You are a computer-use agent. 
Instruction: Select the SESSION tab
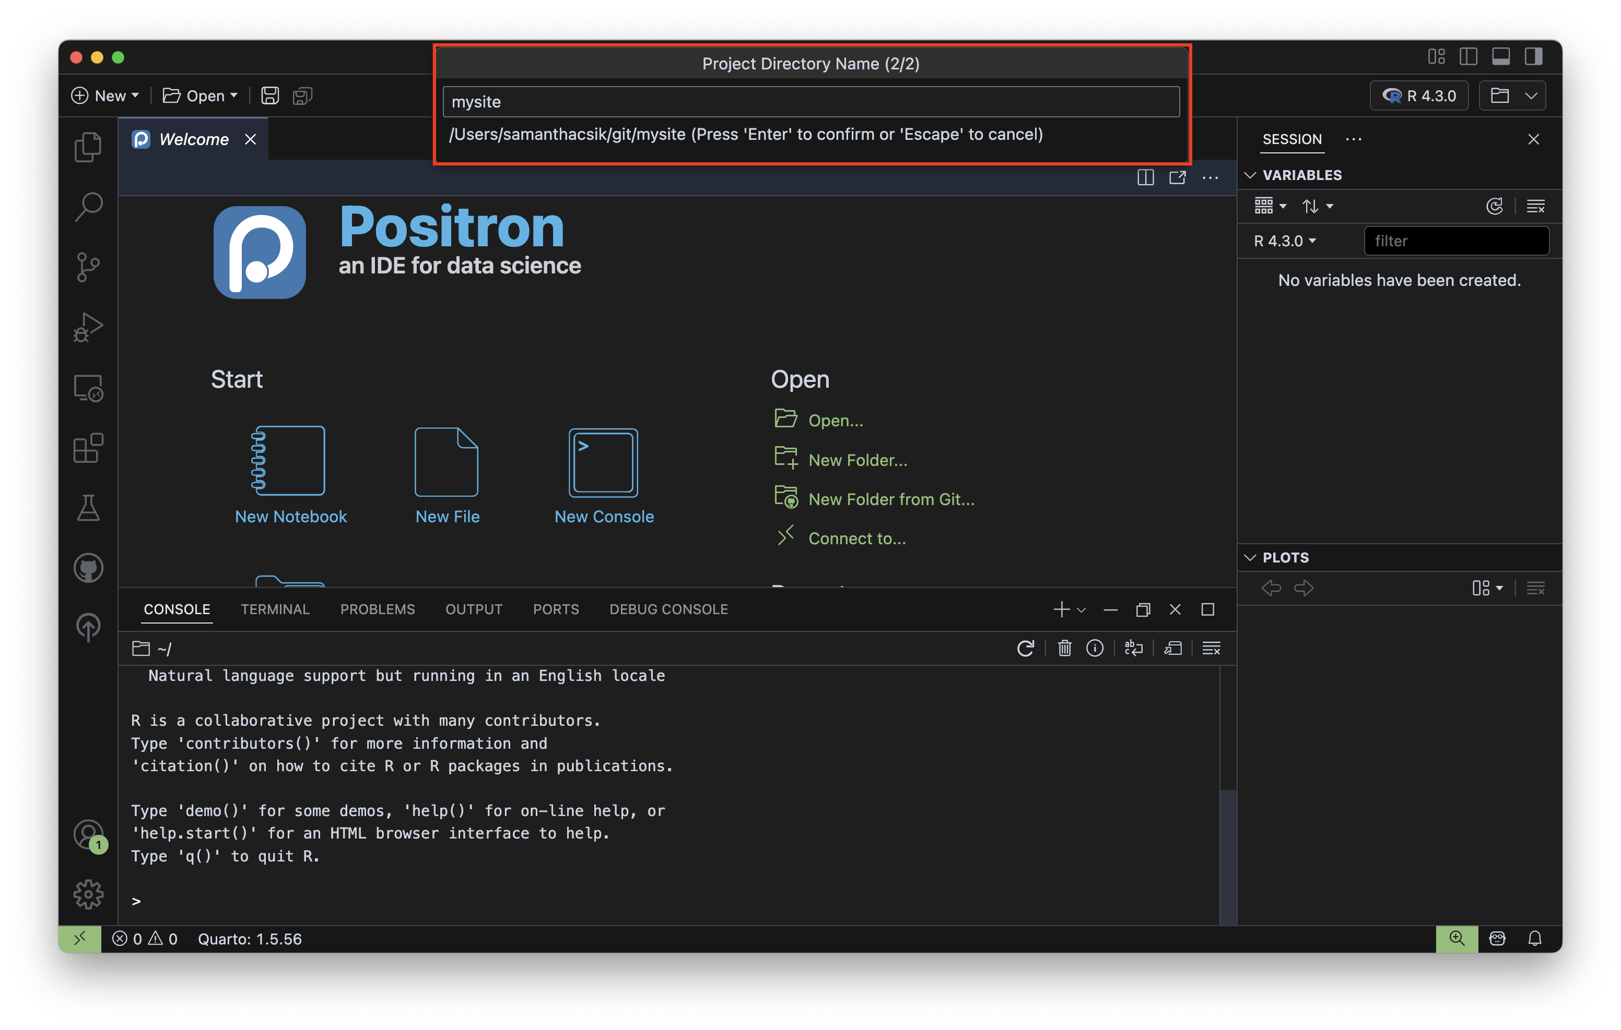[1292, 139]
